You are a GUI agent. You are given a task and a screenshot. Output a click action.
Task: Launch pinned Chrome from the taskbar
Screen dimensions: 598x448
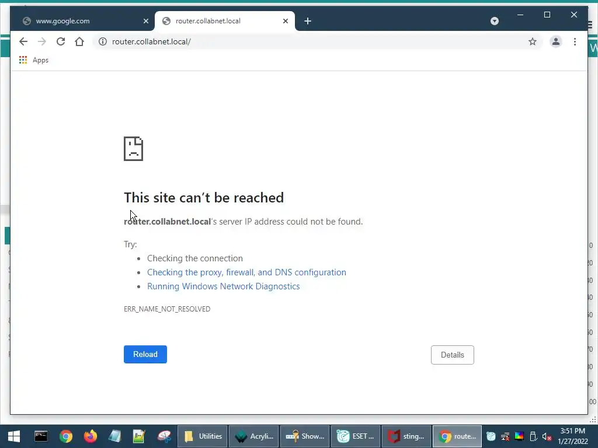(x=65, y=436)
